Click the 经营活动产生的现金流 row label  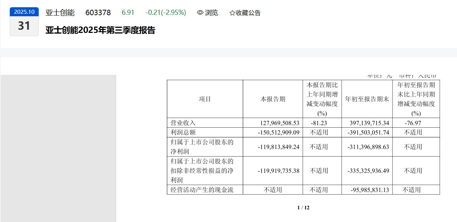[x=202, y=190]
